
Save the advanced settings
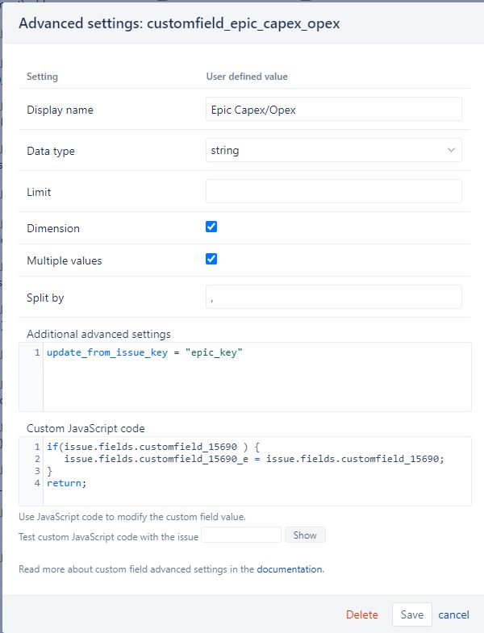412,614
